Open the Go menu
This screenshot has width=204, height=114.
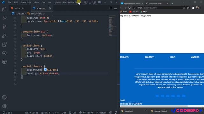pyautogui.click(x=43, y=2)
